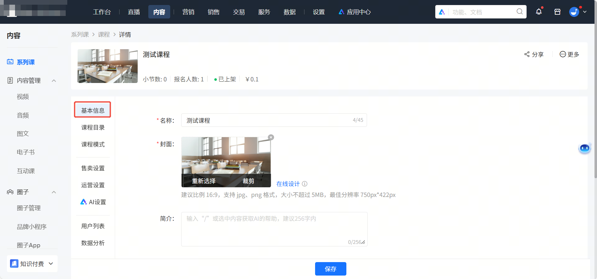Click the 课程 breadcrumb link

pos(104,34)
